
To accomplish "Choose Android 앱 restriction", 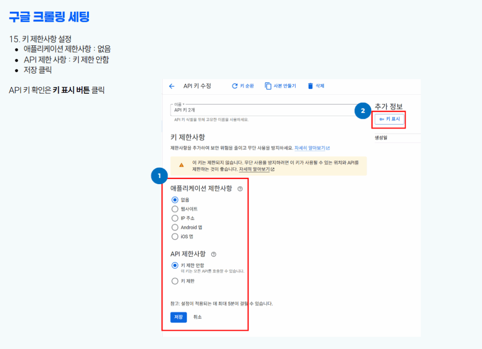I will 174,227.
